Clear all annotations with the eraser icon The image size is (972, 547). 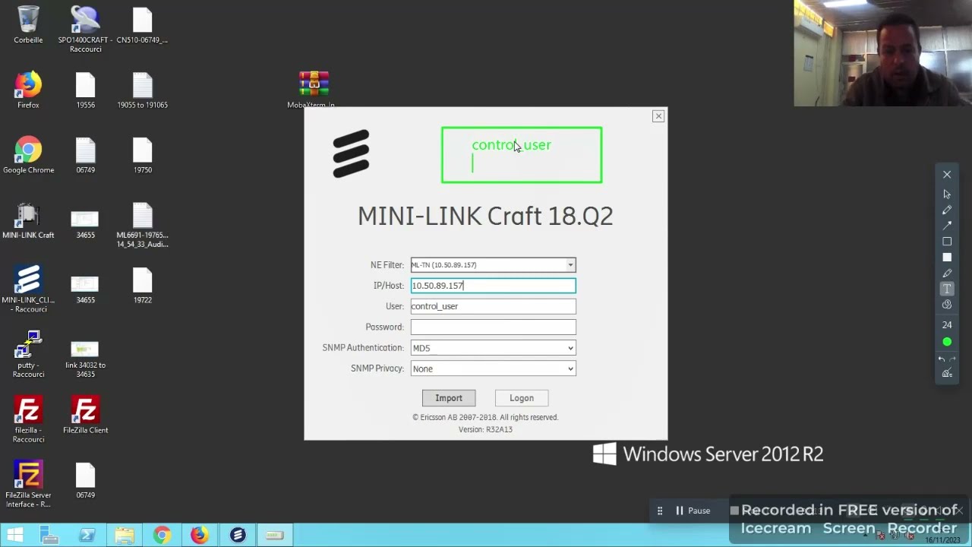pos(947,373)
